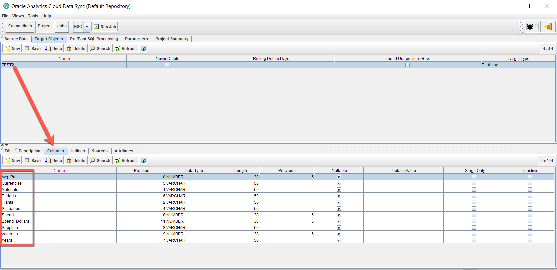The width and height of the screenshot is (557, 270).
Task: Uncheck Nullable for Avg_Price column
Action: [339, 177]
